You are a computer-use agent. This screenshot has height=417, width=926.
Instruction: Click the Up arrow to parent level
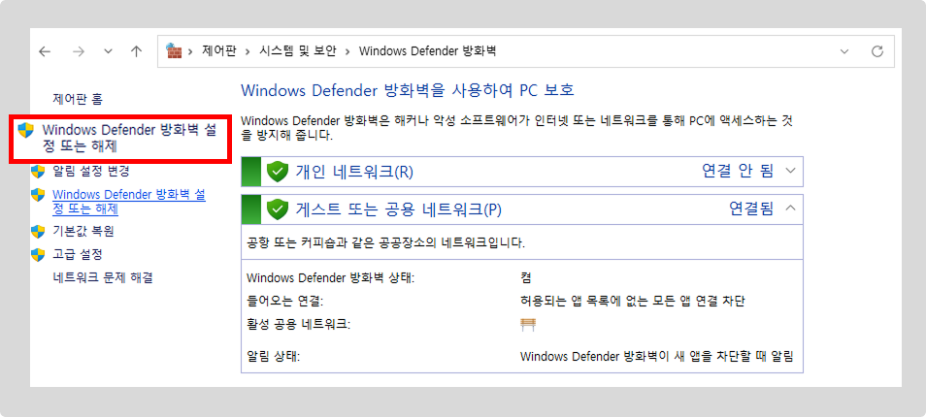tap(136, 50)
